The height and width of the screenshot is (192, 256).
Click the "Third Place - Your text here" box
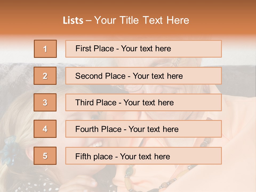pos(143,102)
